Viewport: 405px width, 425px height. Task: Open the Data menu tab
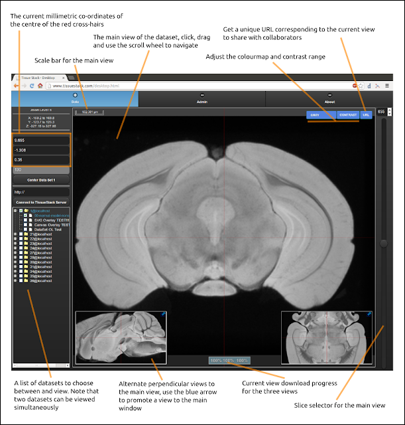[x=75, y=99]
